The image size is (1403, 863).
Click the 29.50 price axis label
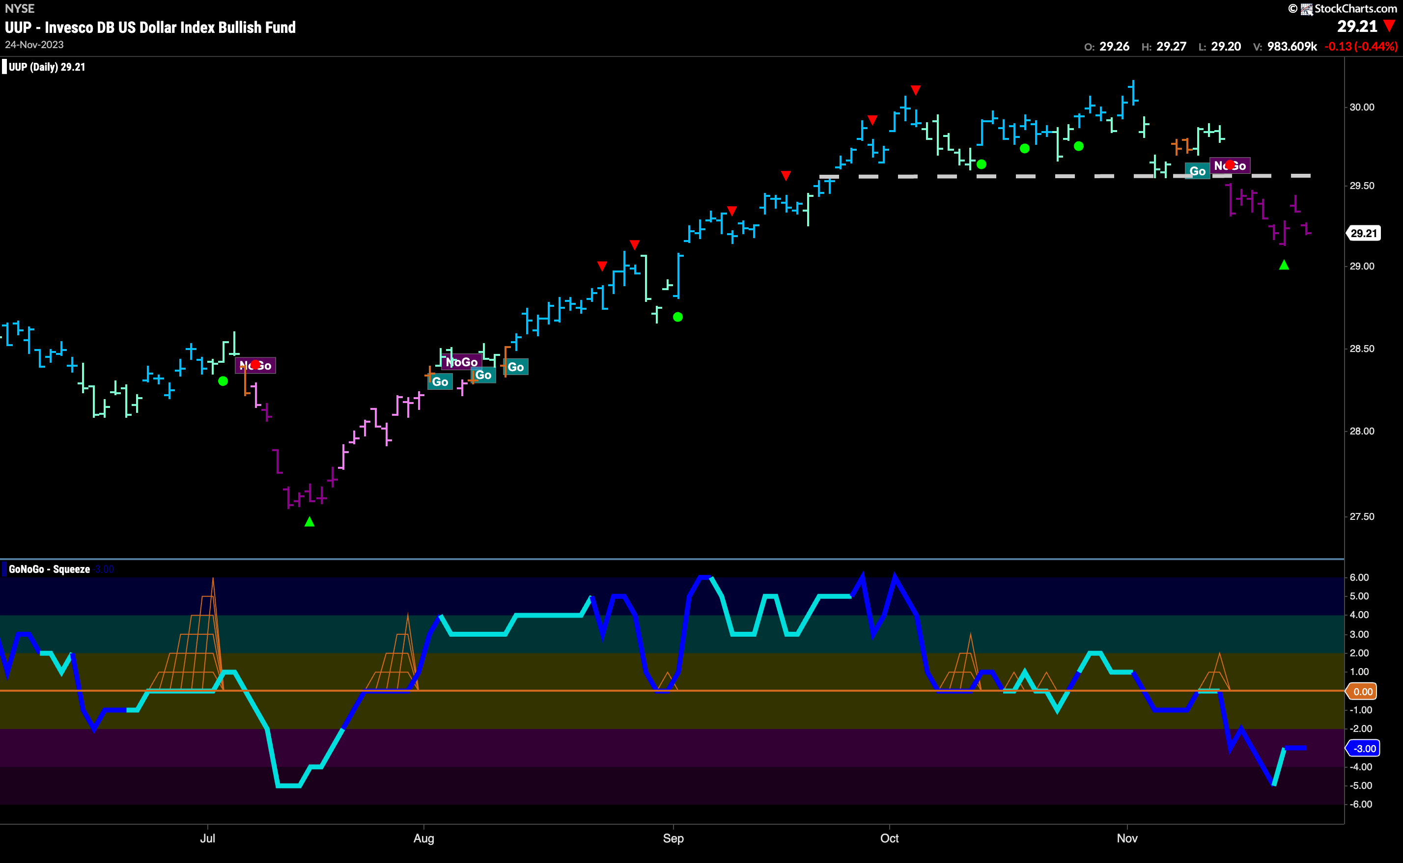tap(1362, 186)
